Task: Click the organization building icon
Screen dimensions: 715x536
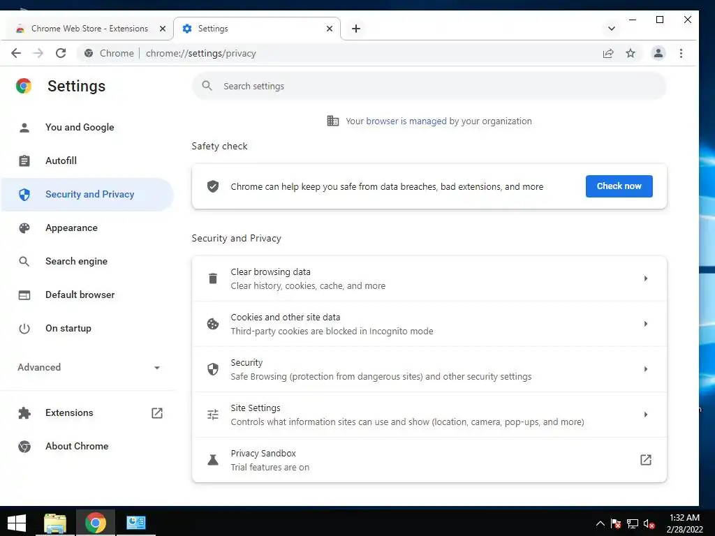Action: (333, 121)
